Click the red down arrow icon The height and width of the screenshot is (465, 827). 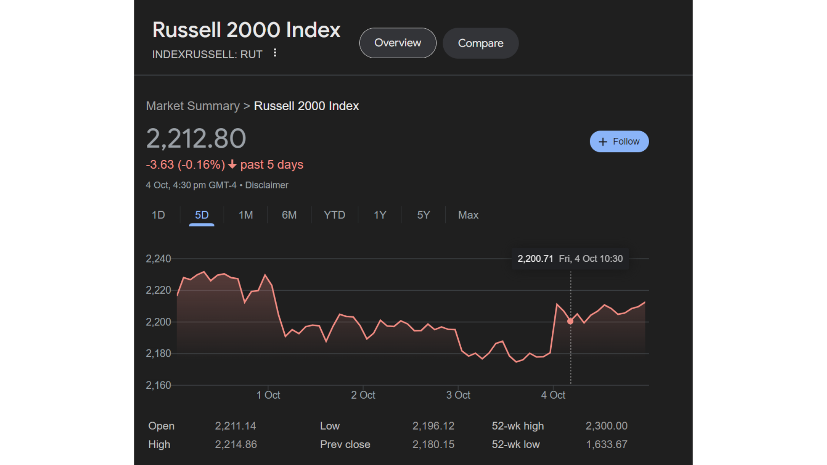click(x=233, y=164)
